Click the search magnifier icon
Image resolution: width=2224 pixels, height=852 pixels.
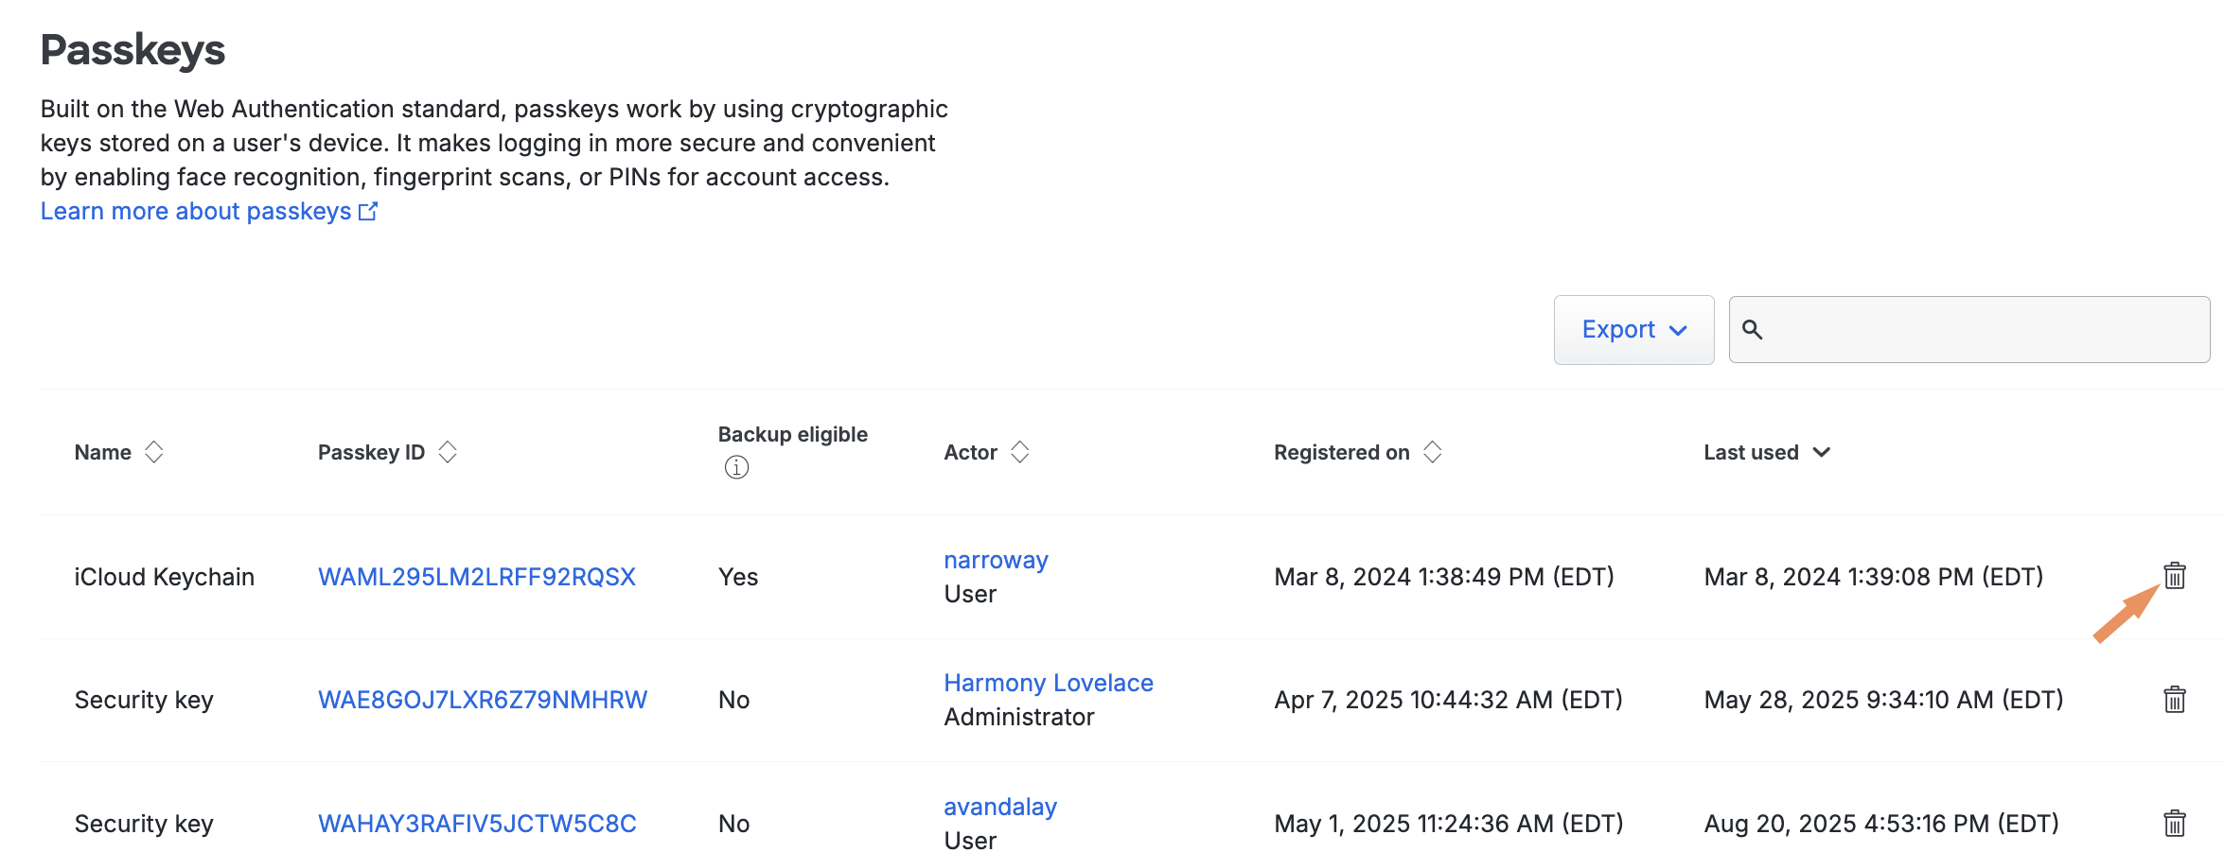(x=1752, y=329)
